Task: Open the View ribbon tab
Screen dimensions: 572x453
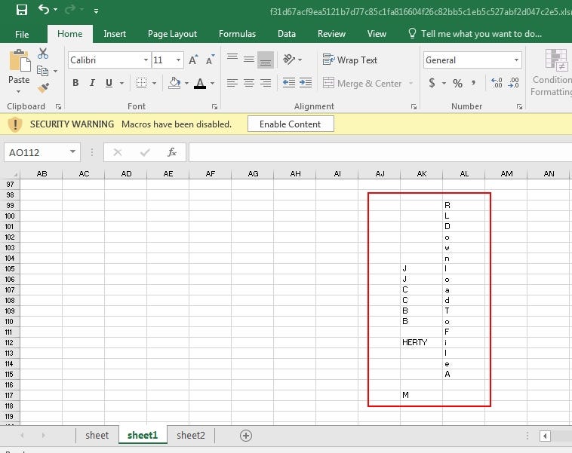Action: [x=377, y=34]
